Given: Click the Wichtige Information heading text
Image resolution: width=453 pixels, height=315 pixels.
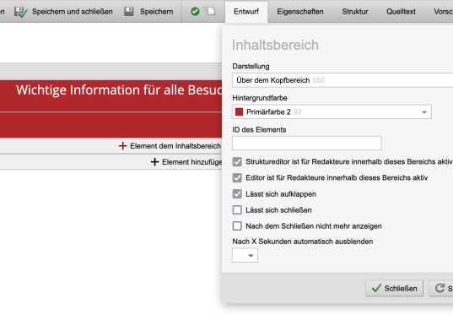Looking at the screenshot, I should click(x=119, y=90).
